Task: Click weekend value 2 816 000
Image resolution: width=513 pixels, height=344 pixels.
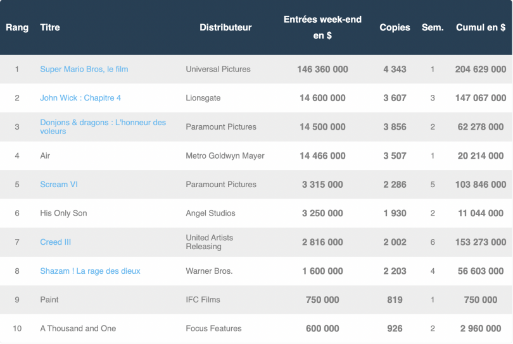Action: (x=322, y=242)
